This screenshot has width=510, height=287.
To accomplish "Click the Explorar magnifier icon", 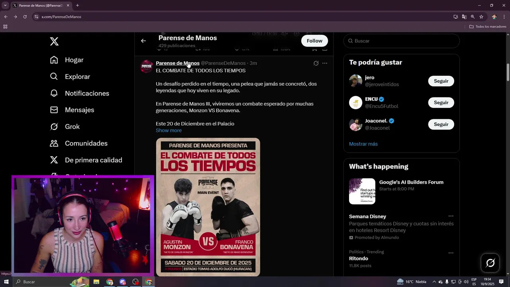I will (x=54, y=77).
